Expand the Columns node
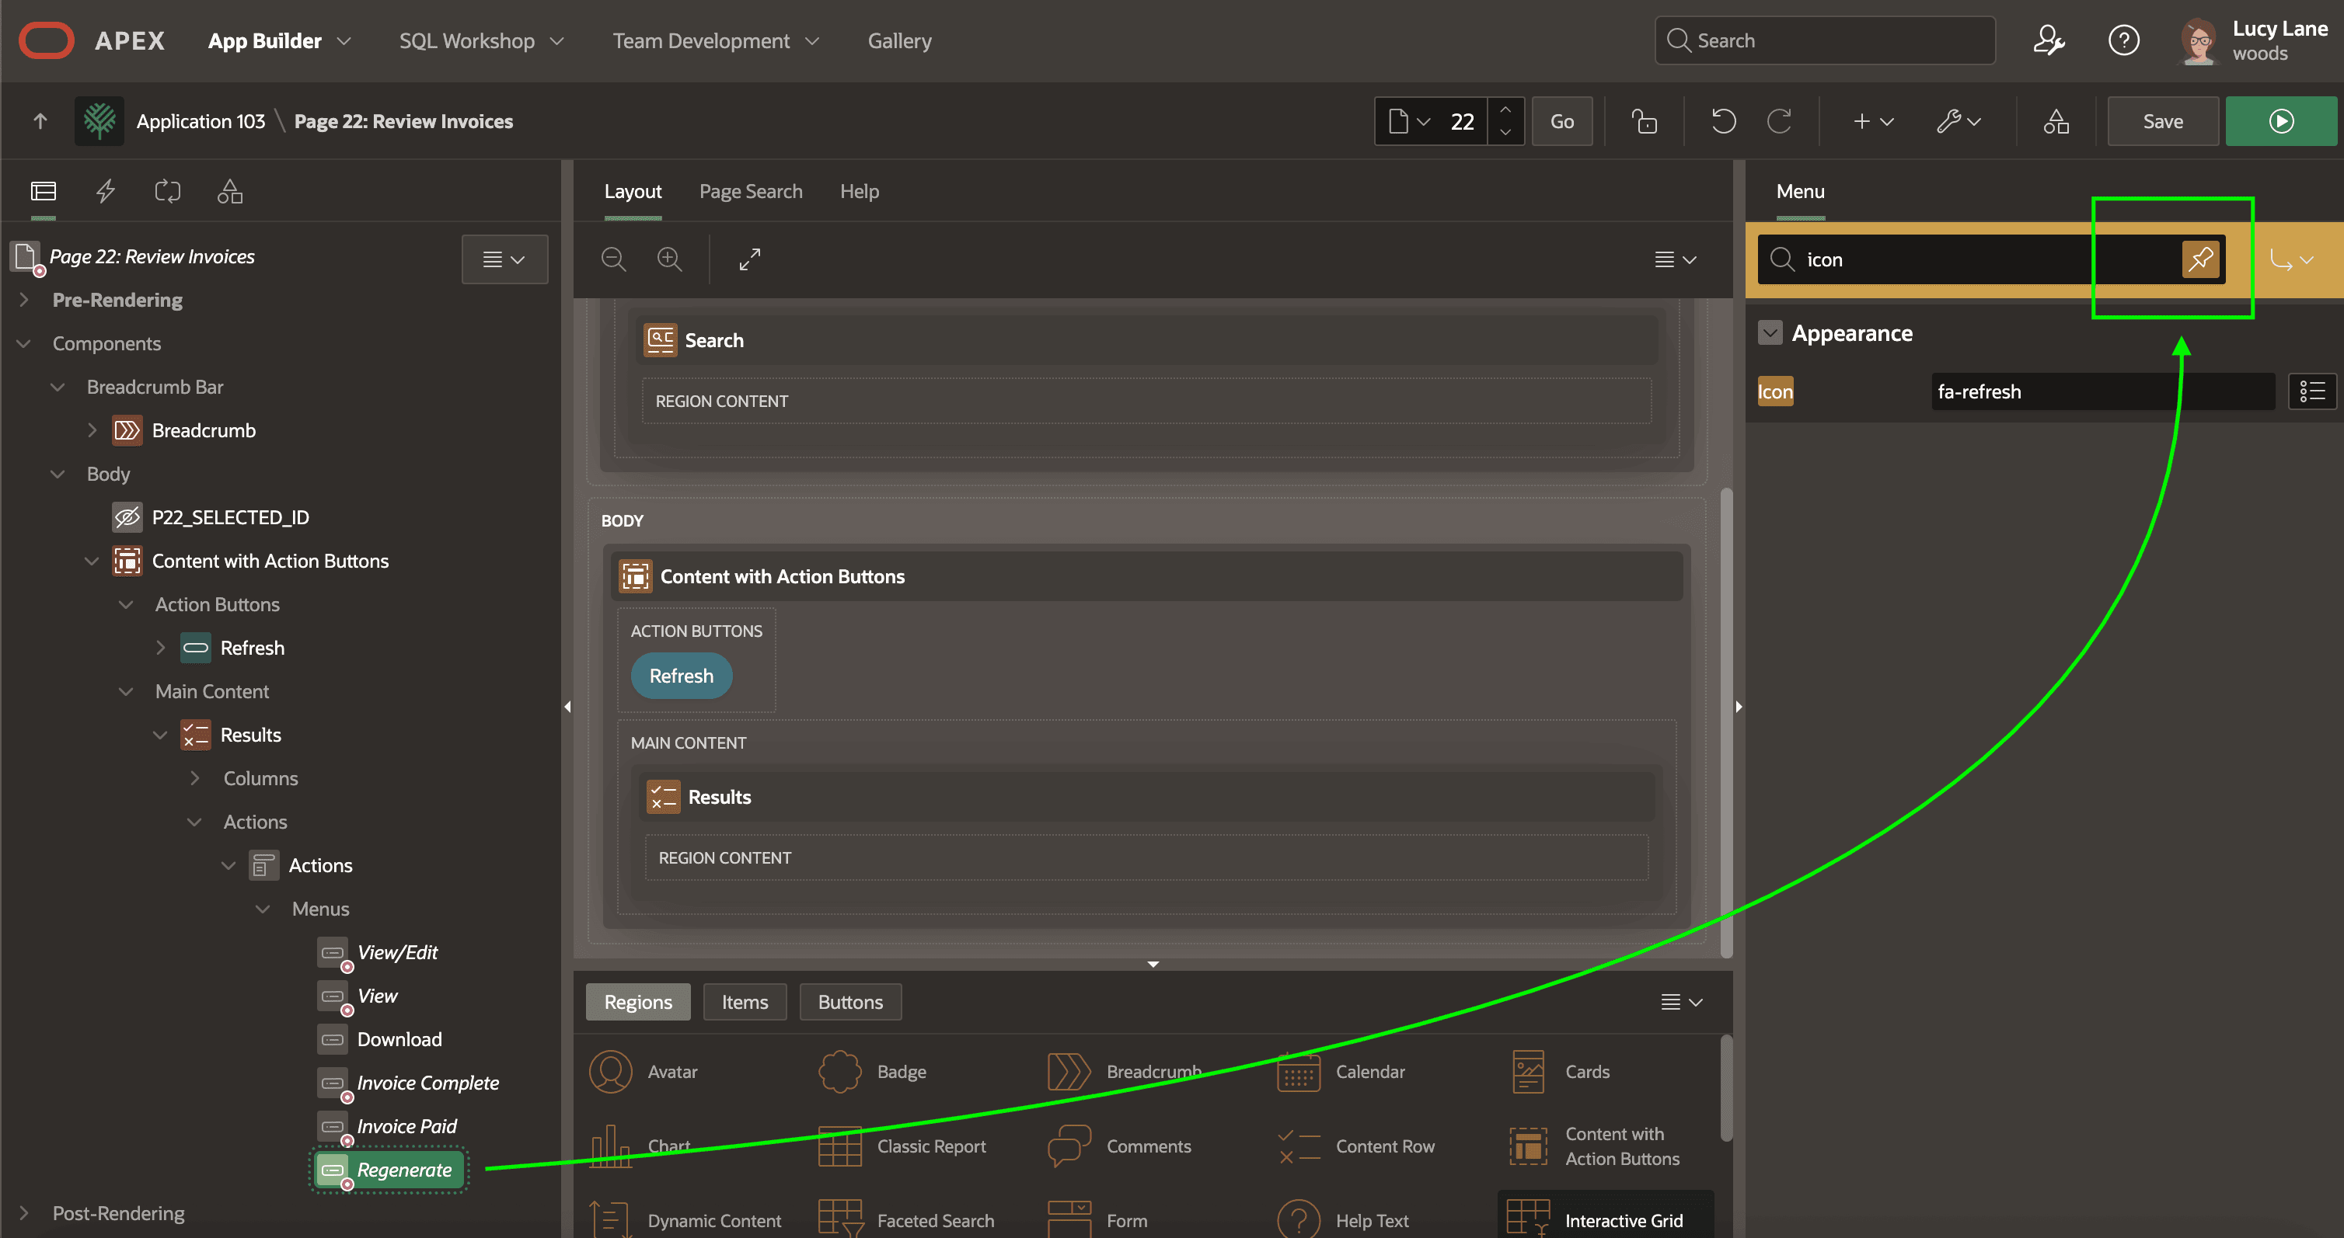Image resolution: width=2344 pixels, height=1238 pixels. pyautogui.click(x=195, y=777)
